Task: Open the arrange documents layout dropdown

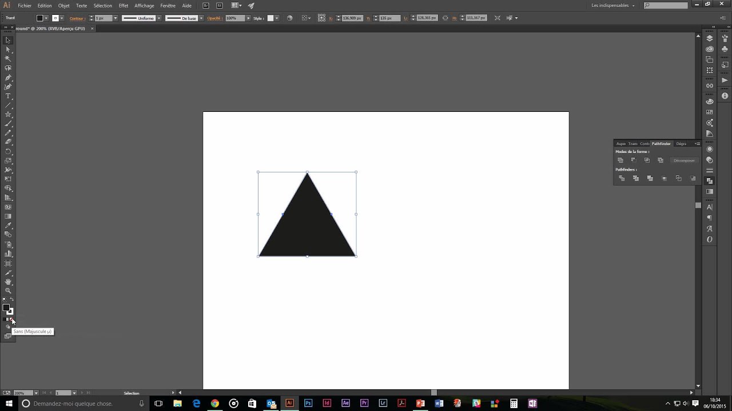Action: [x=236, y=5]
